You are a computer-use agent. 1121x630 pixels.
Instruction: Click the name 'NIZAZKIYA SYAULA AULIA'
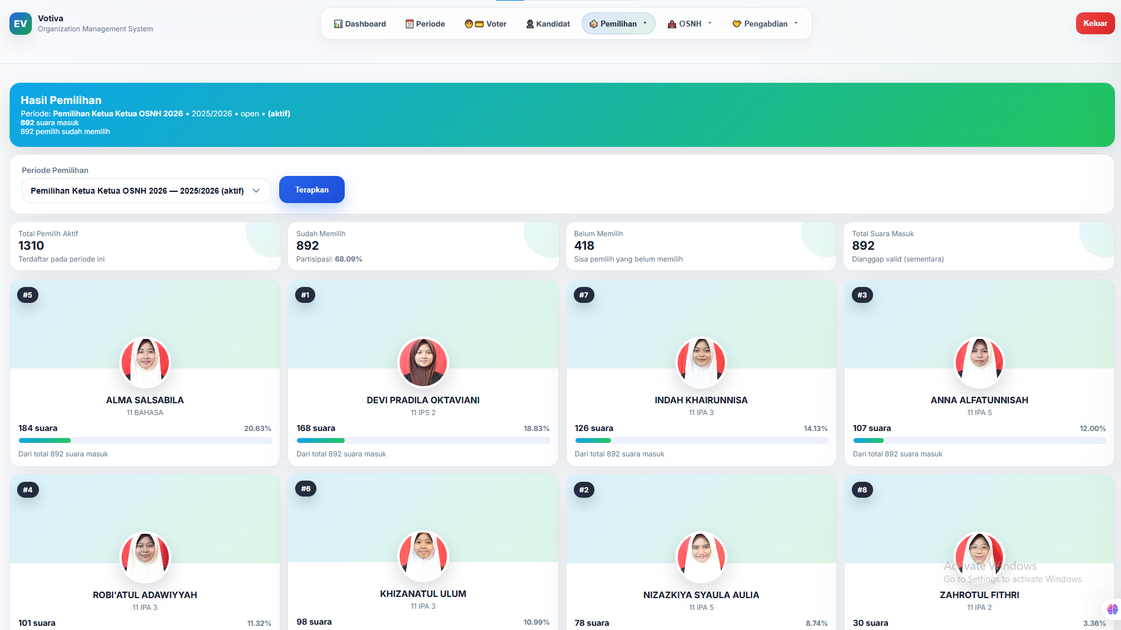[701, 595]
